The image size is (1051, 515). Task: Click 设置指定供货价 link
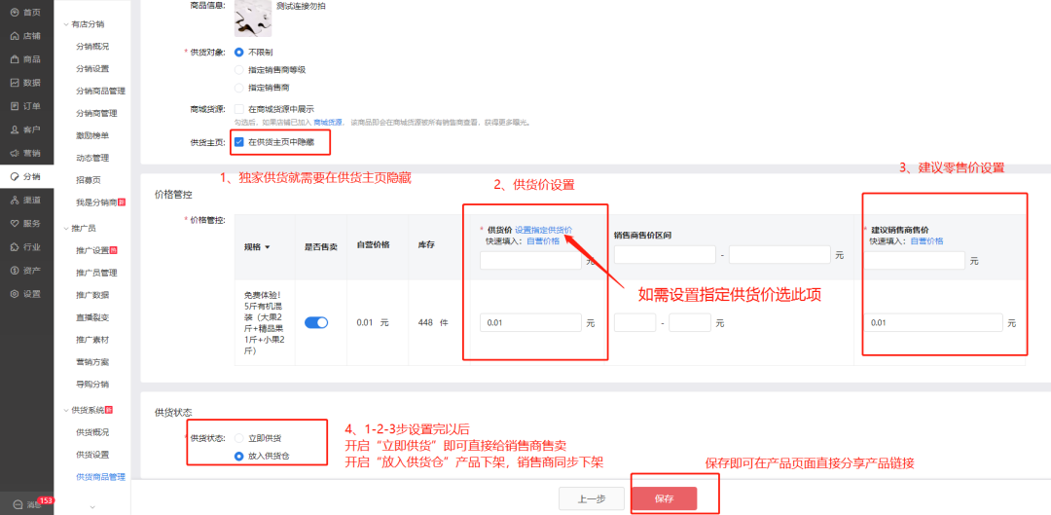pos(543,230)
